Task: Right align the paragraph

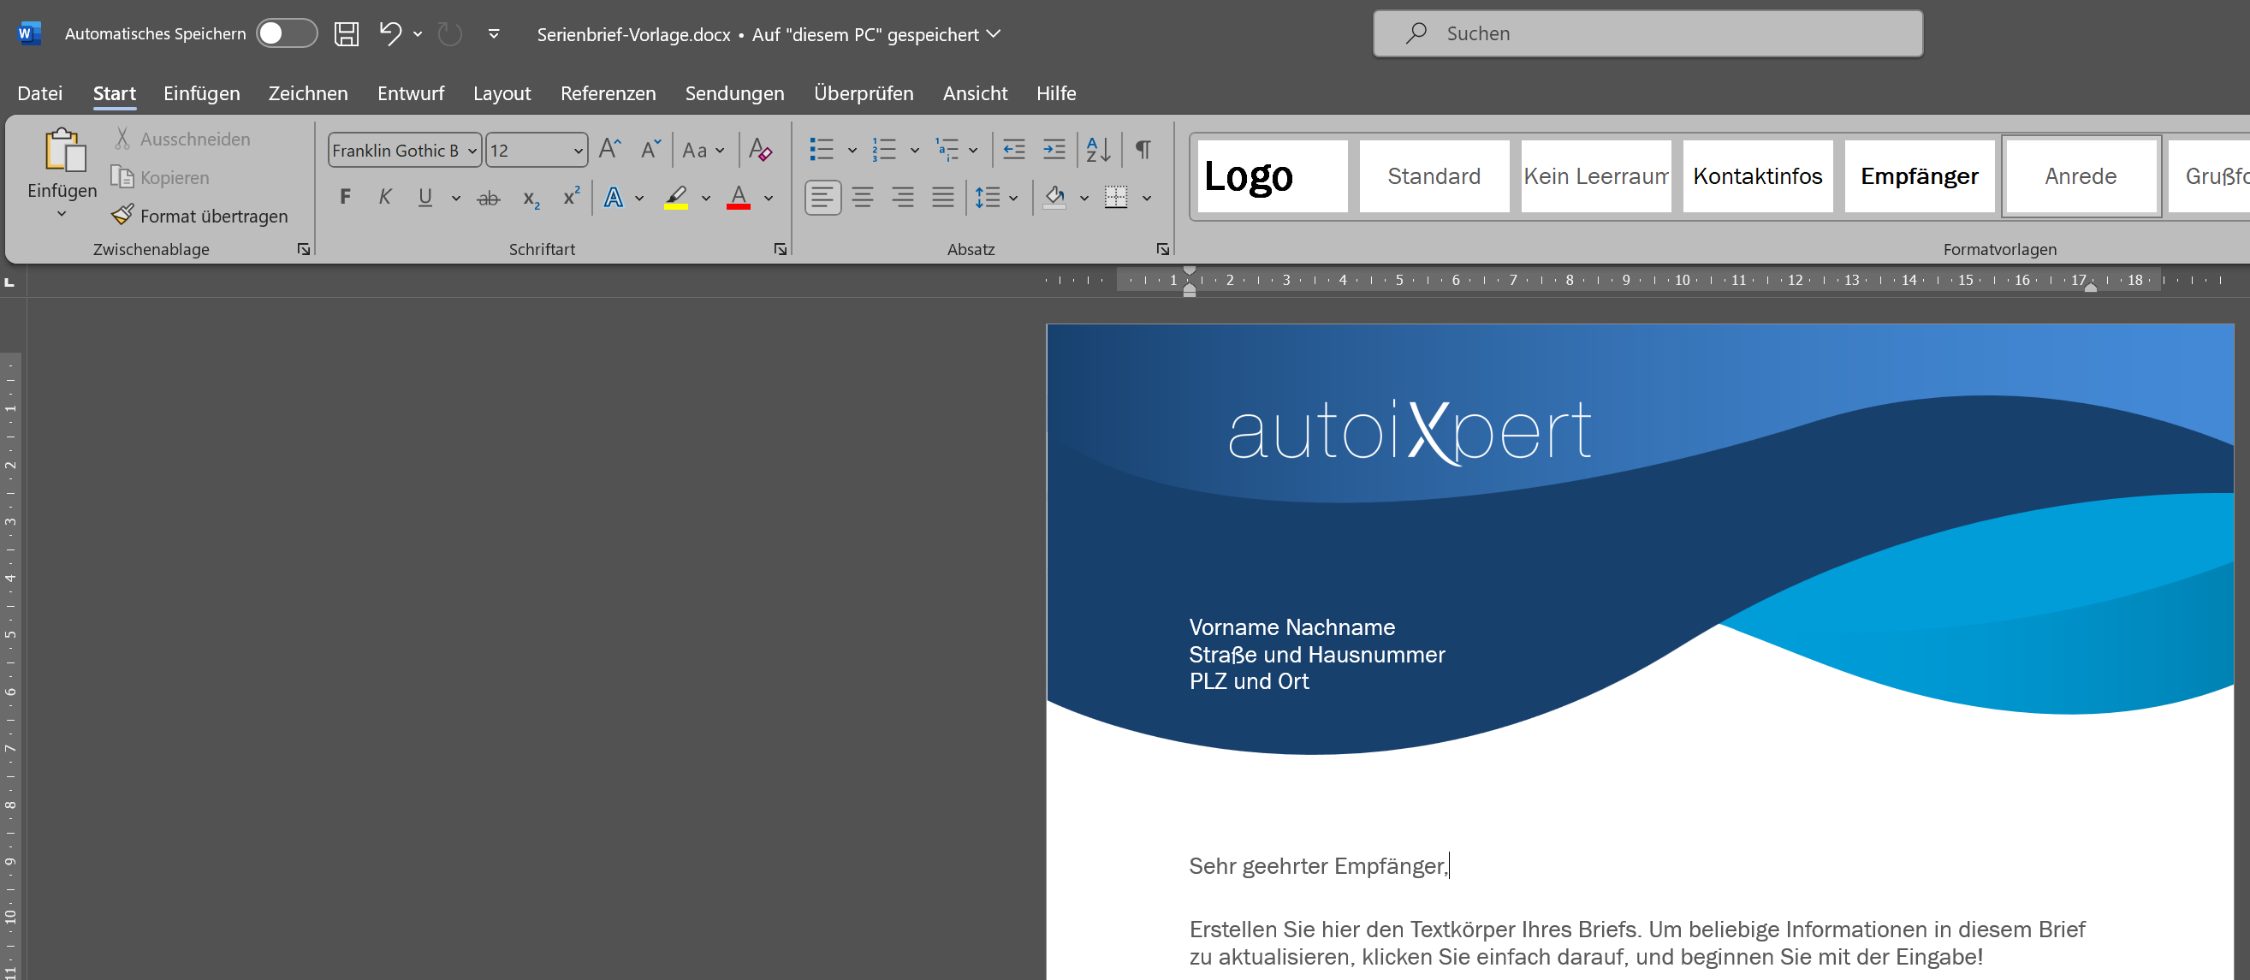Action: coord(902,198)
